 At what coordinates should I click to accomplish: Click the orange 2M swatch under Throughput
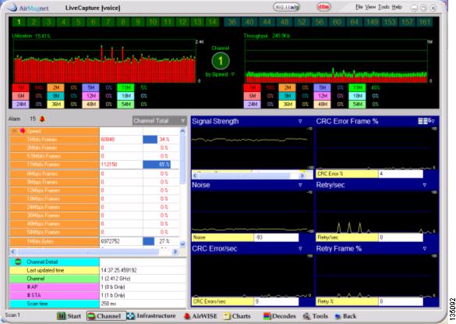point(287,87)
